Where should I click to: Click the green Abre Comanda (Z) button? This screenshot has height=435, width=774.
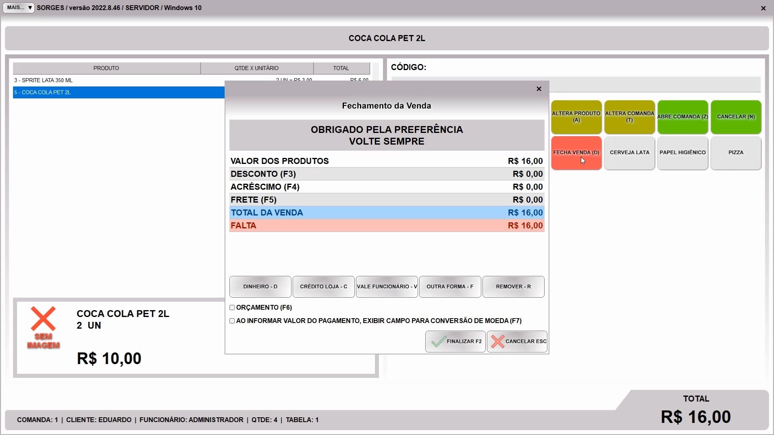pyautogui.click(x=682, y=117)
